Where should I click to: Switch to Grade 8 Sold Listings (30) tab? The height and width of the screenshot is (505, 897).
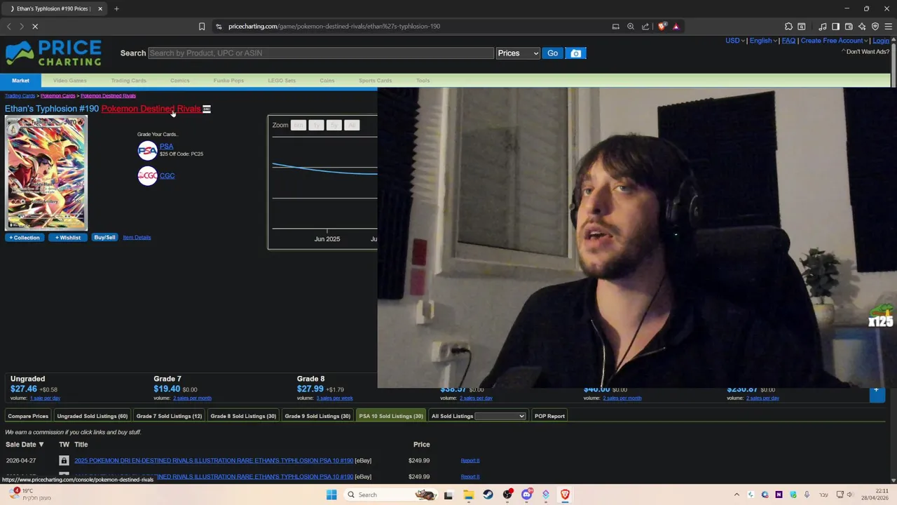(243, 416)
